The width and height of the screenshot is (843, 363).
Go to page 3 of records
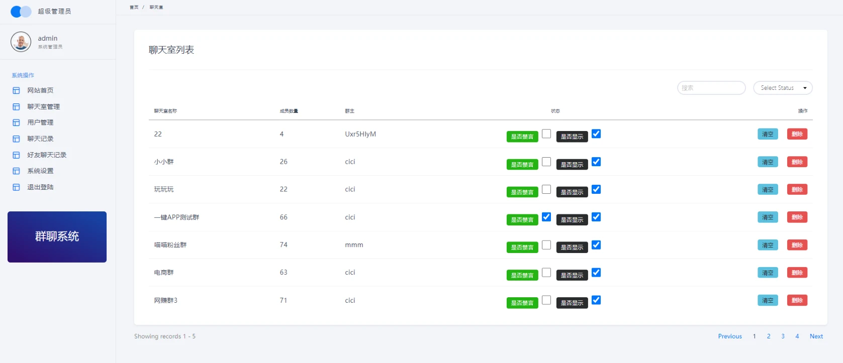point(783,336)
